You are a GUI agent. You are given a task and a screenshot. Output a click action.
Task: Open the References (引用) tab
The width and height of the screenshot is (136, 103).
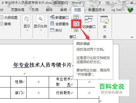point(35,10)
